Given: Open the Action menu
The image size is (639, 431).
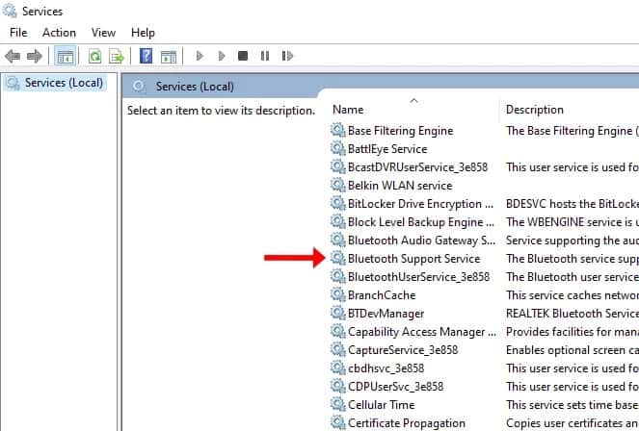Looking at the screenshot, I should [59, 33].
